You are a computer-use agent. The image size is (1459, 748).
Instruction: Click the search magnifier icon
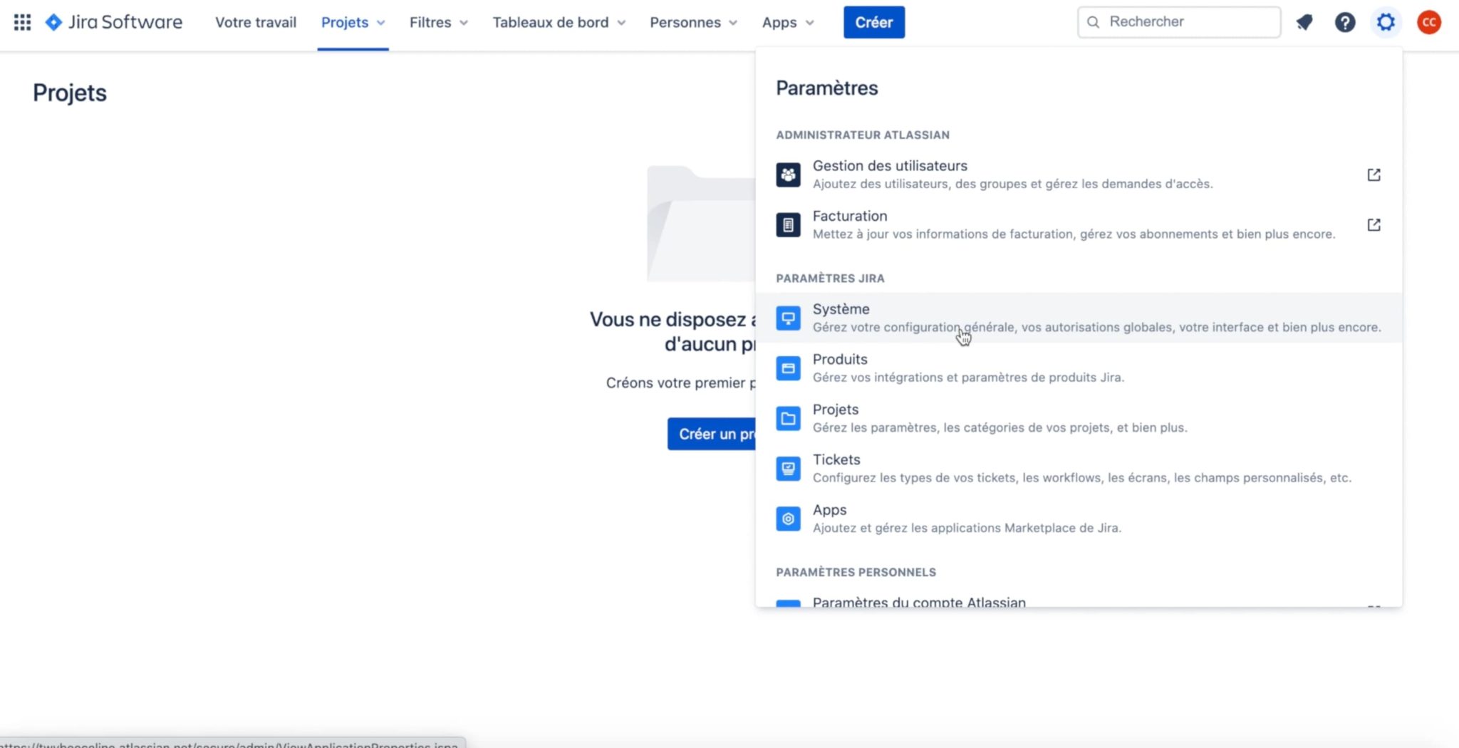tap(1093, 22)
